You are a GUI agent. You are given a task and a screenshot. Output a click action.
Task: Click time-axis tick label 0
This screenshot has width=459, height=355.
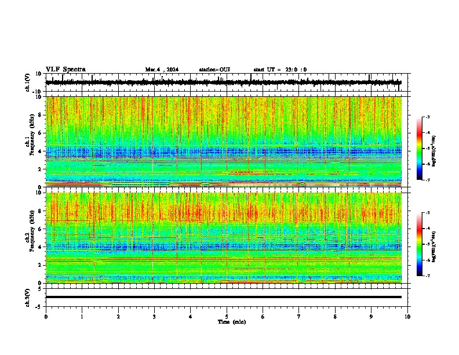click(x=46, y=317)
